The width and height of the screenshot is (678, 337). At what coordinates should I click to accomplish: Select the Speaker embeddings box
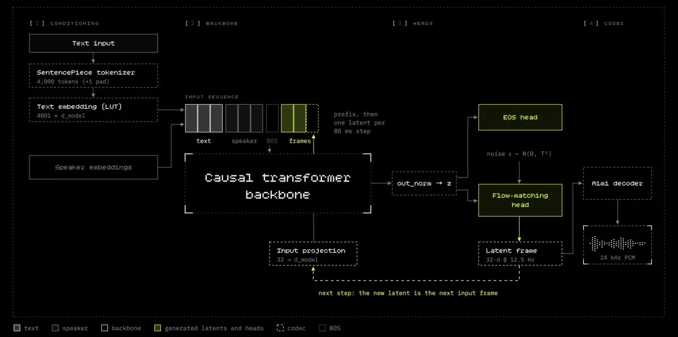[x=93, y=167]
